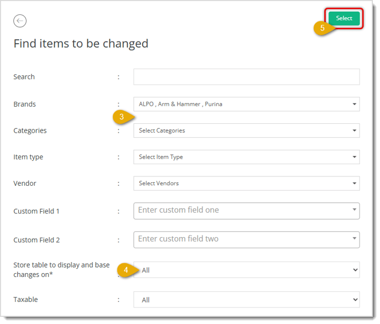Click the Vendor field label
Image resolution: width=380 pixels, height=324 pixels.
25,184
